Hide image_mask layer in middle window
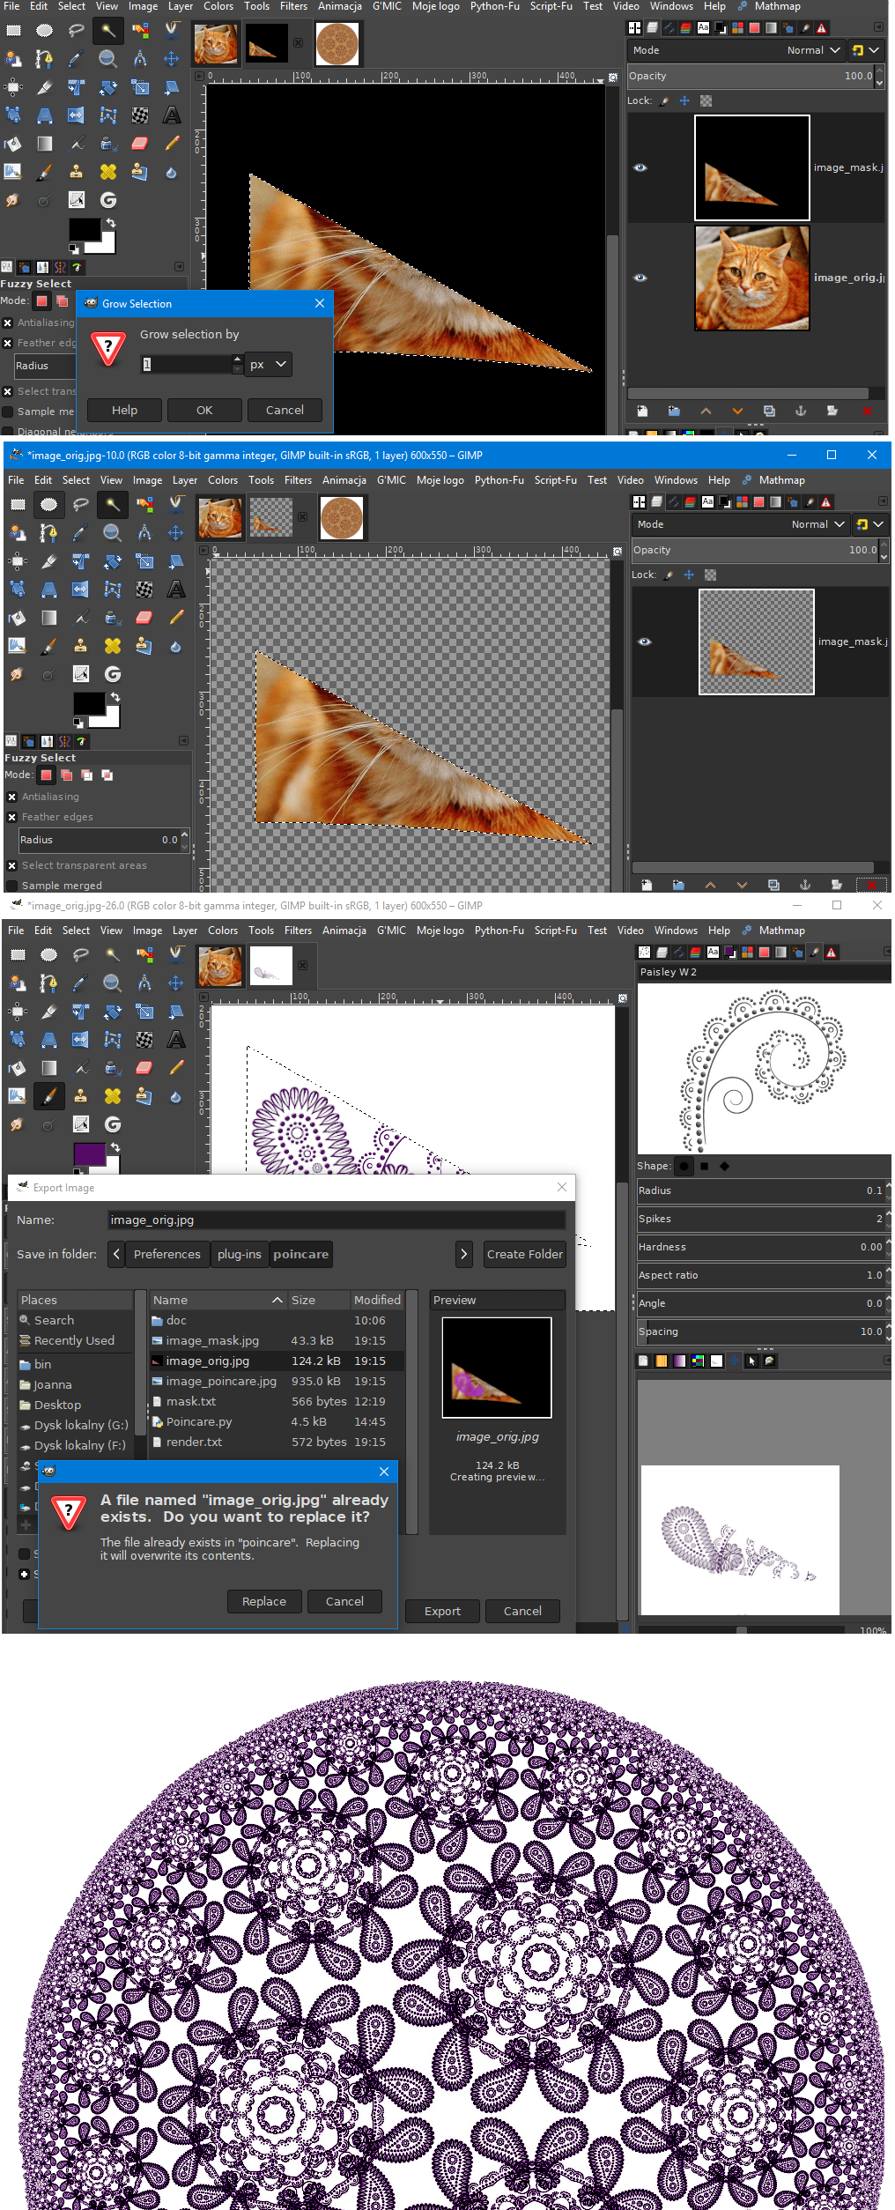Viewport: 895px width, 2210px height. (x=645, y=641)
